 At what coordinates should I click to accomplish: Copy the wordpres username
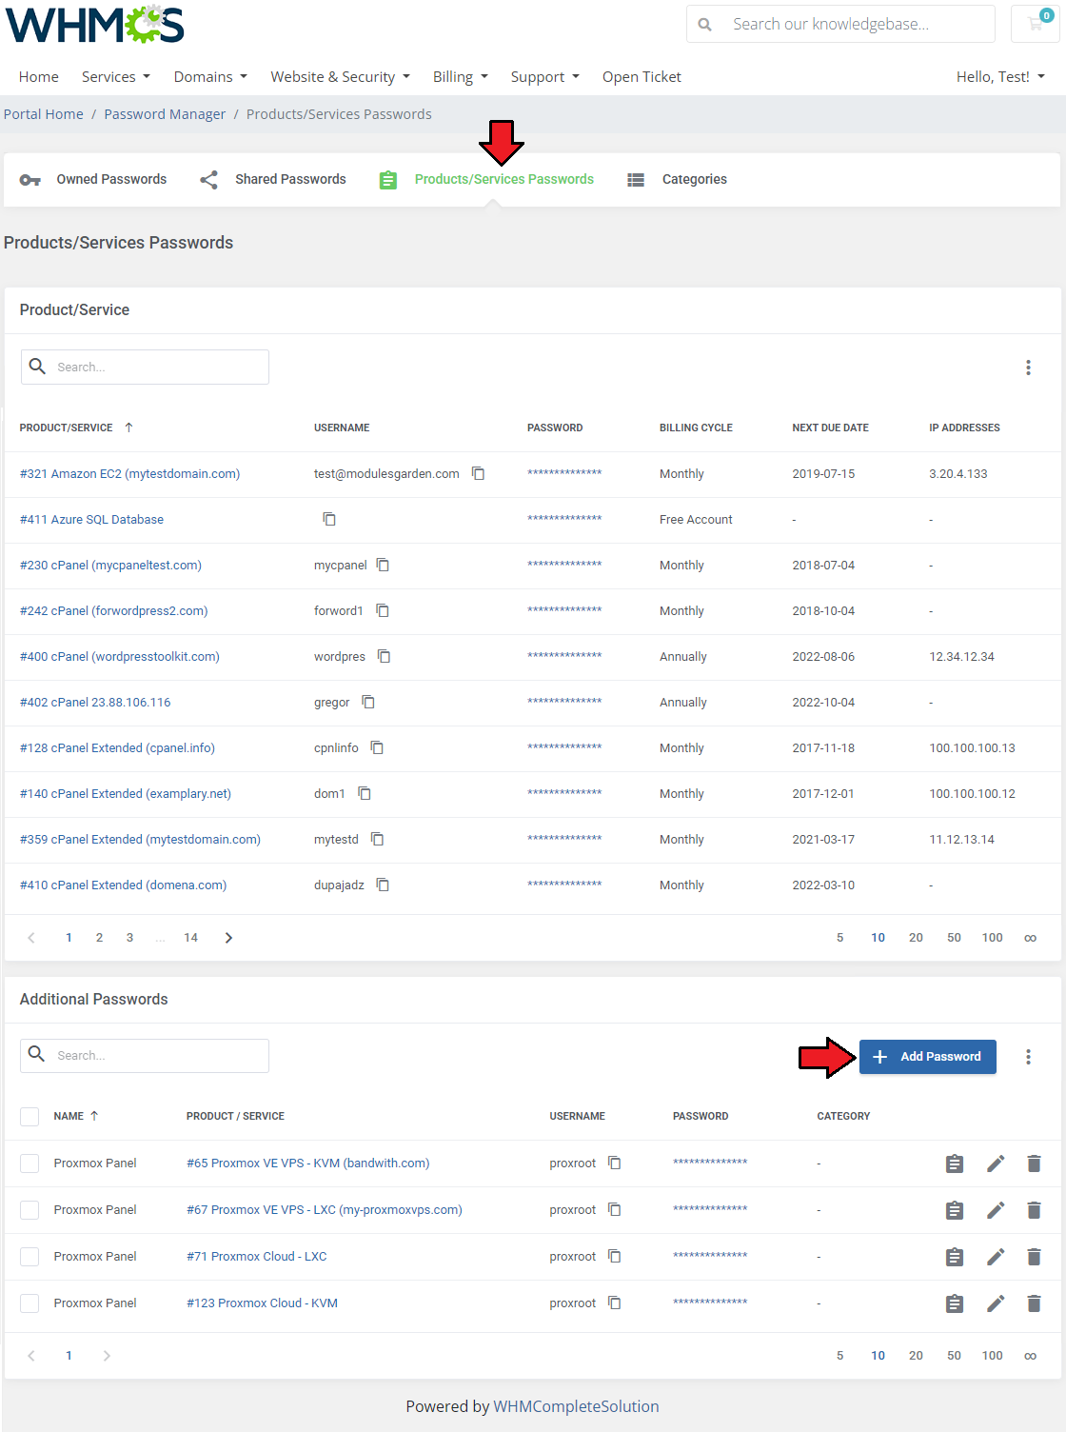[x=385, y=656]
